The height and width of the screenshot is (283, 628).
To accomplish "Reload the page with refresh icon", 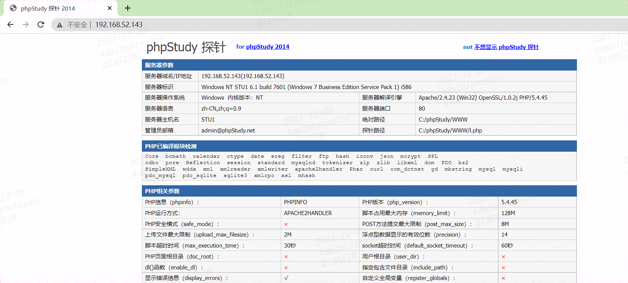I will 41,25.
